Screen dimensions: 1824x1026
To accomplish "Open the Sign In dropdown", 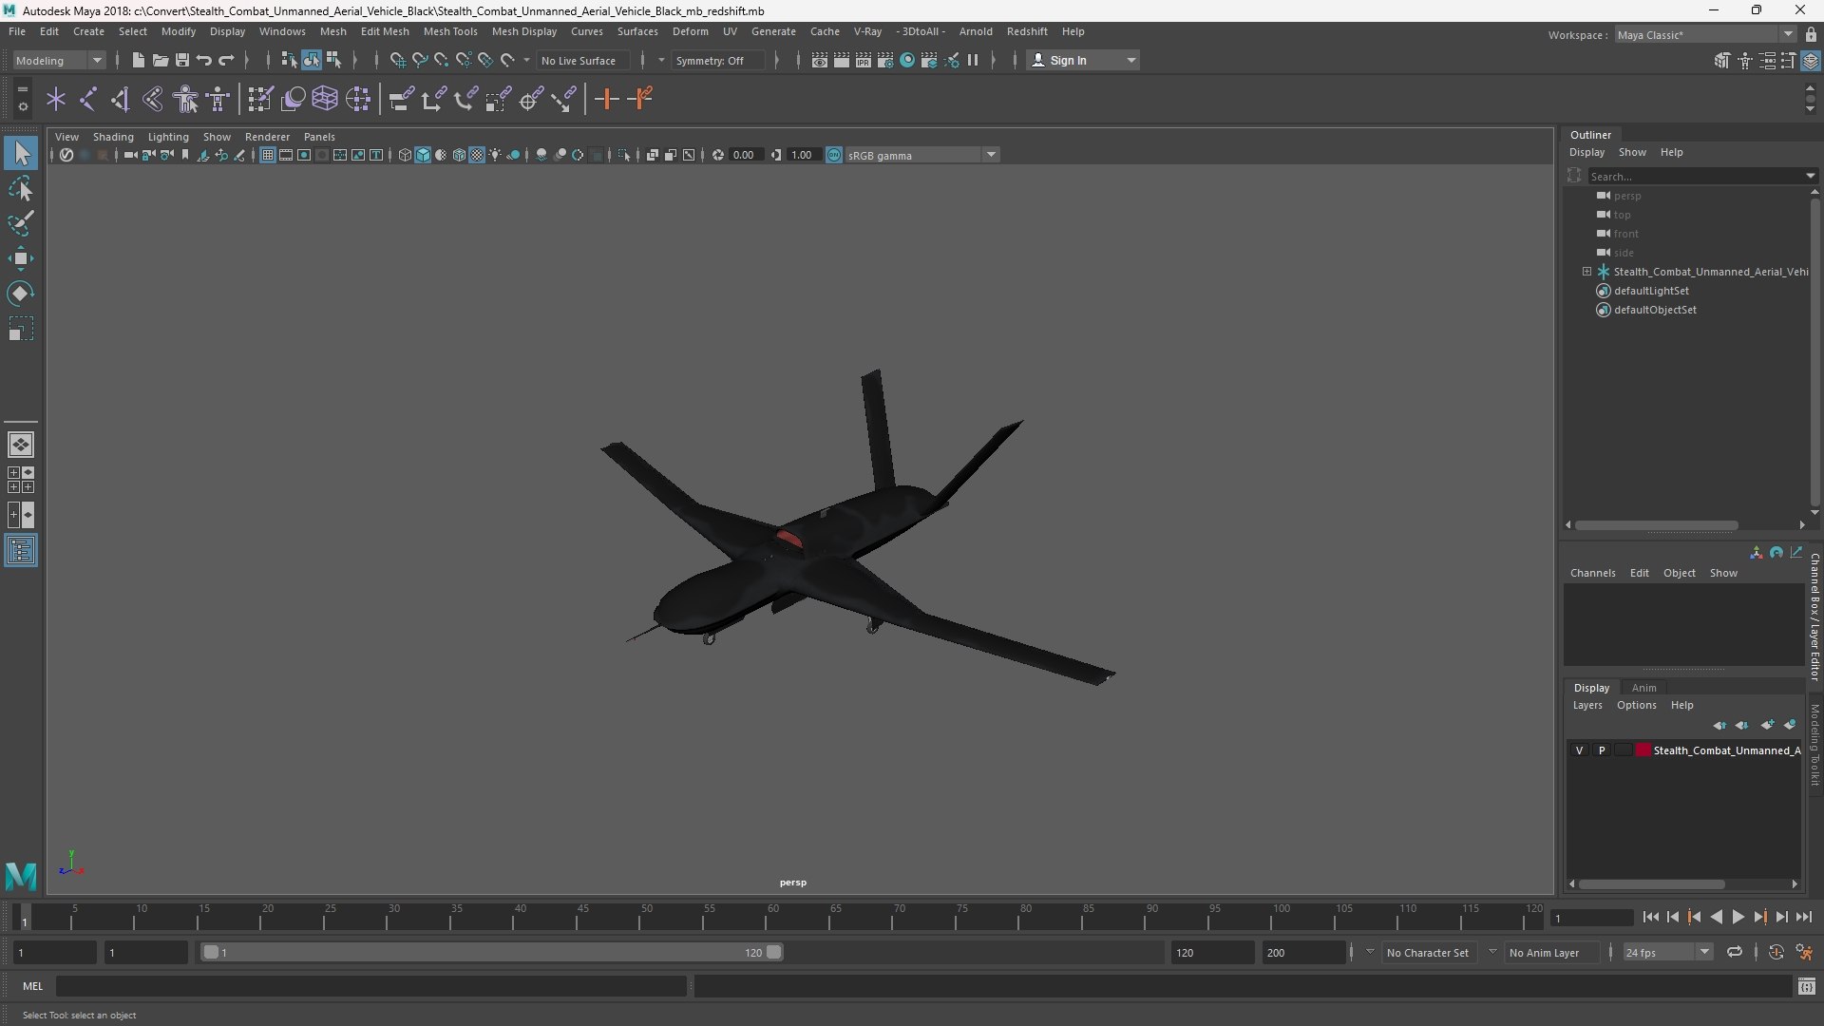I will point(1084,60).
